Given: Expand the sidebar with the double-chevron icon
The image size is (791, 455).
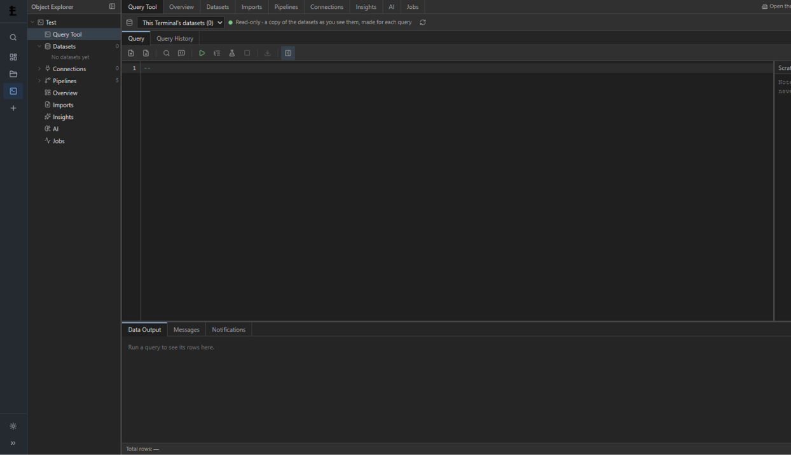Looking at the screenshot, I should pos(13,444).
